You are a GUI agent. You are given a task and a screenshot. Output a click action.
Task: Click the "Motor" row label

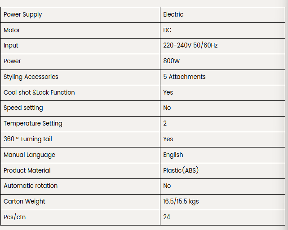pos(12,30)
